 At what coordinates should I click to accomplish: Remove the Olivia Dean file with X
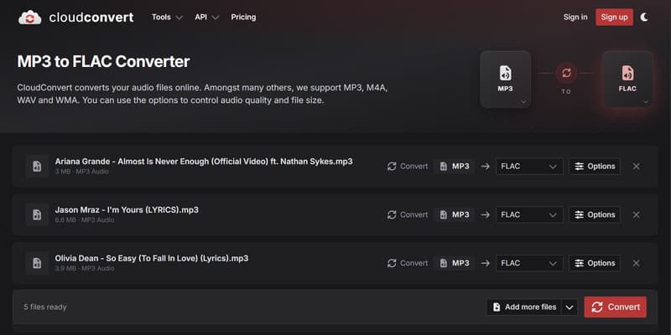tap(637, 263)
